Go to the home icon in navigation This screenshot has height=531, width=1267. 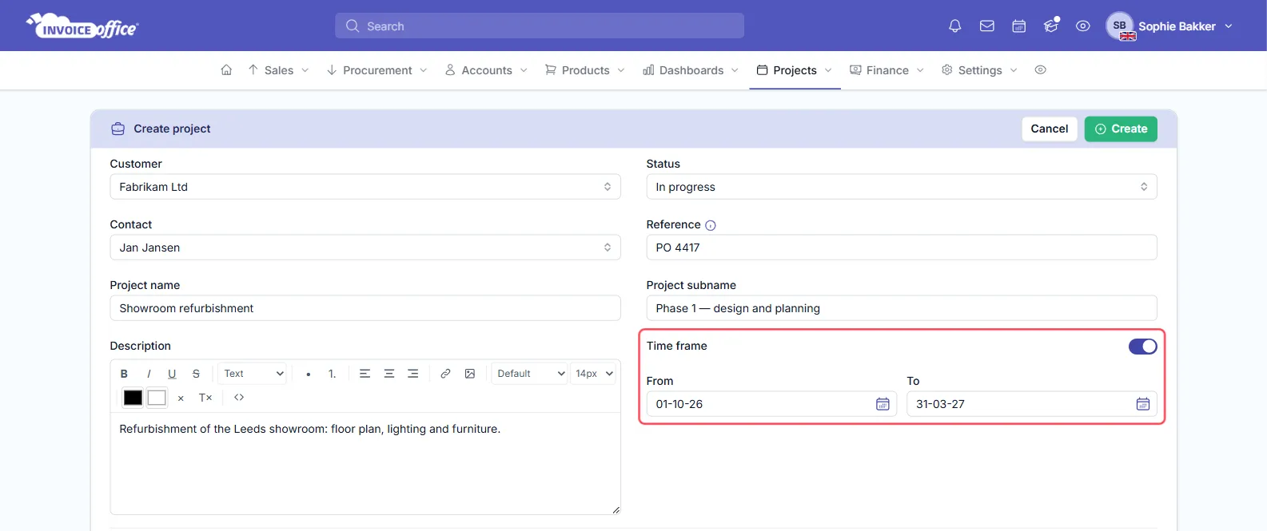tap(226, 70)
